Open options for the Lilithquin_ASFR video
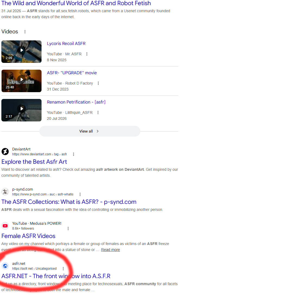The width and height of the screenshot is (288, 296). click(98, 112)
